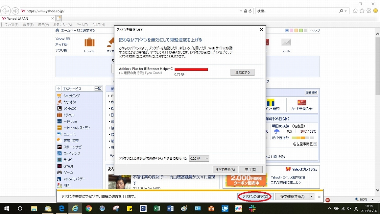The height and width of the screenshot is (214, 380).
Task: Show hidden system tray icons
Action: pos(329,209)
